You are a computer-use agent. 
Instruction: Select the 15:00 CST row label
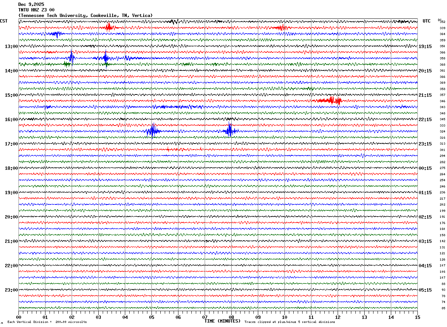11,95
